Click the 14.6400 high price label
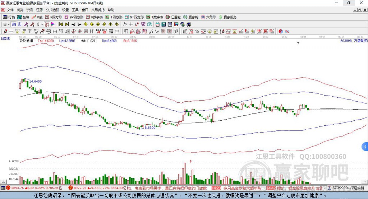This screenshot has height=199, width=368. [36, 82]
